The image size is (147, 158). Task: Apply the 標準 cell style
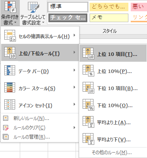pyautogui.click(x=68, y=7)
